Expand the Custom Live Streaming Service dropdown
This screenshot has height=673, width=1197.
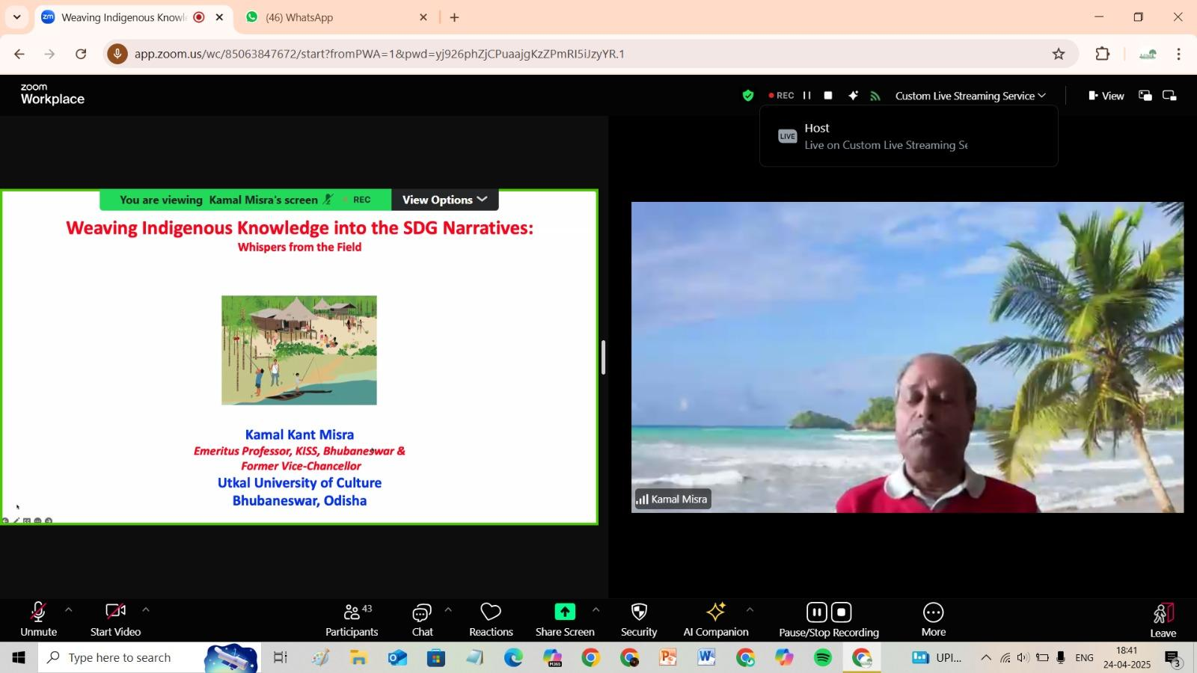pos(970,96)
